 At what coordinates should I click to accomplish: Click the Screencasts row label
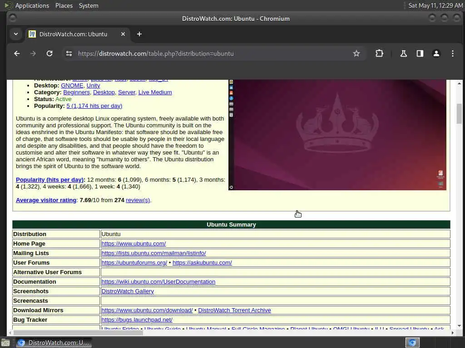coord(30,301)
